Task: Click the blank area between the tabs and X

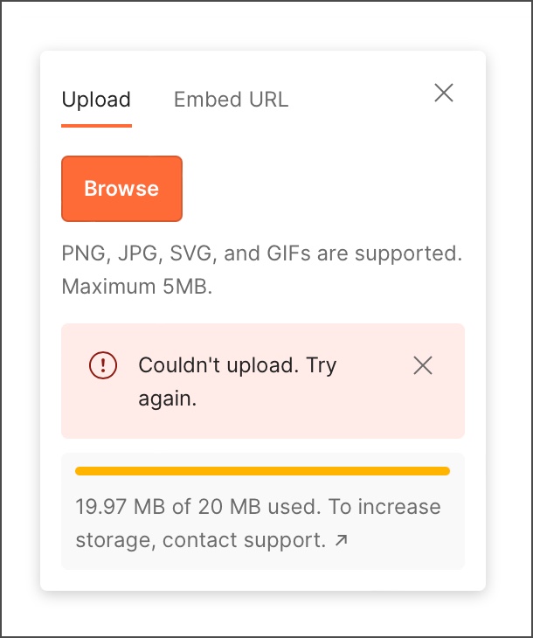Action: 360,100
